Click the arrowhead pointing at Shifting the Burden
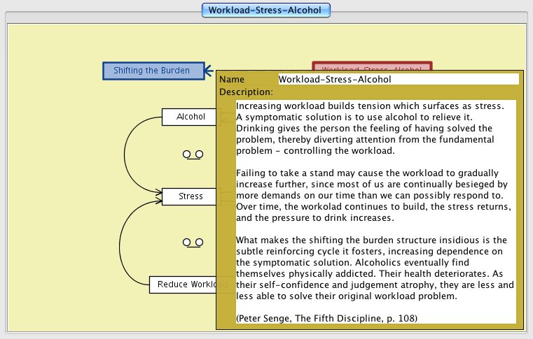Screen dimensions: 533x339 click(208, 71)
